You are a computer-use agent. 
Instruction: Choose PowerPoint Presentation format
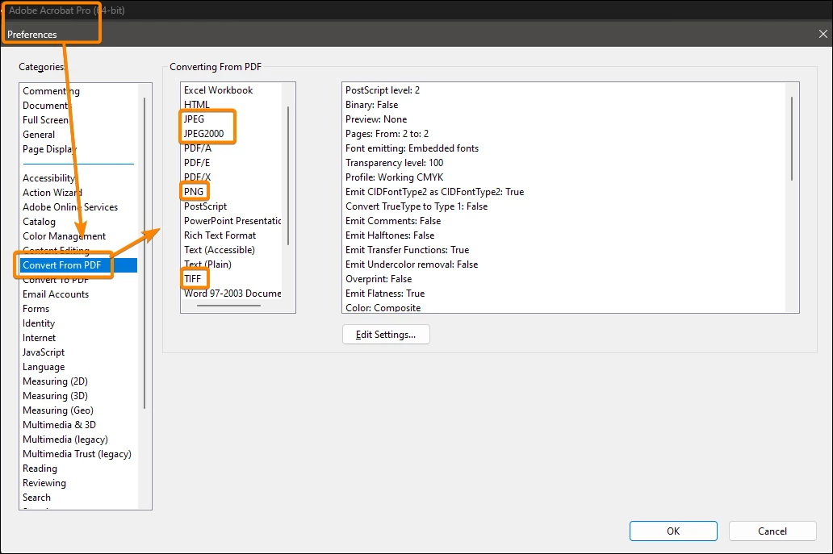pyautogui.click(x=232, y=221)
